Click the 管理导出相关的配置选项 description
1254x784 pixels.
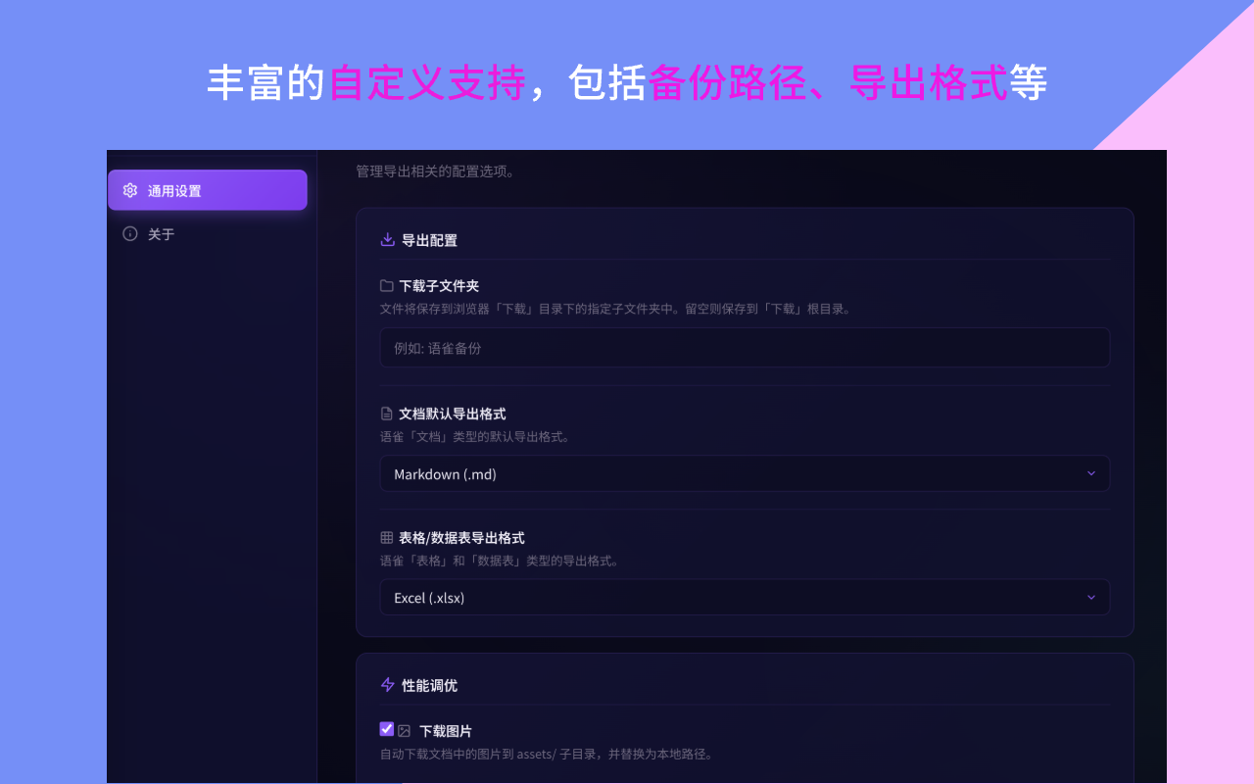point(435,171)
